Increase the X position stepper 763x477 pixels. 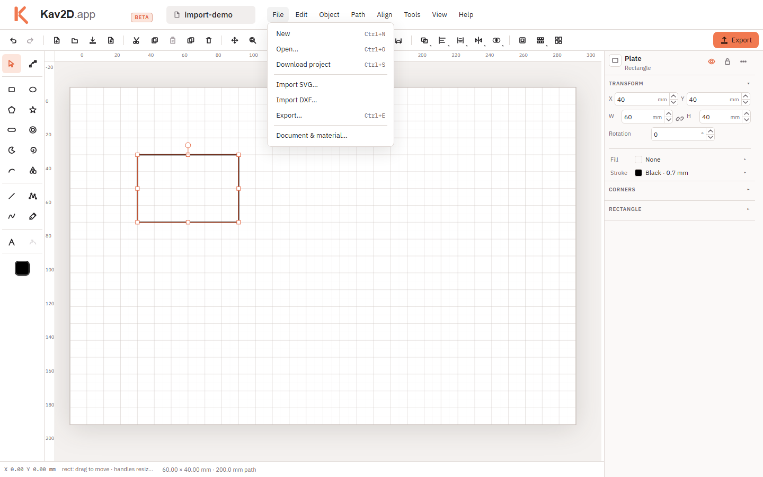(x=673, y=96)
